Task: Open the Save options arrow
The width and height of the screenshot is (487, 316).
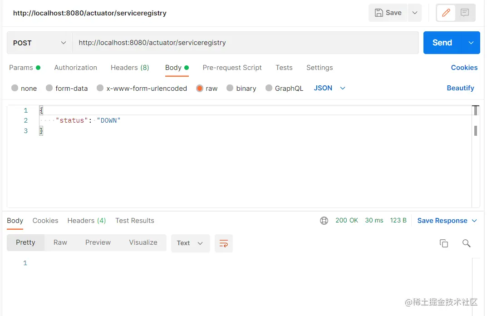Action: pyautogui.click(x=415, y=13)
